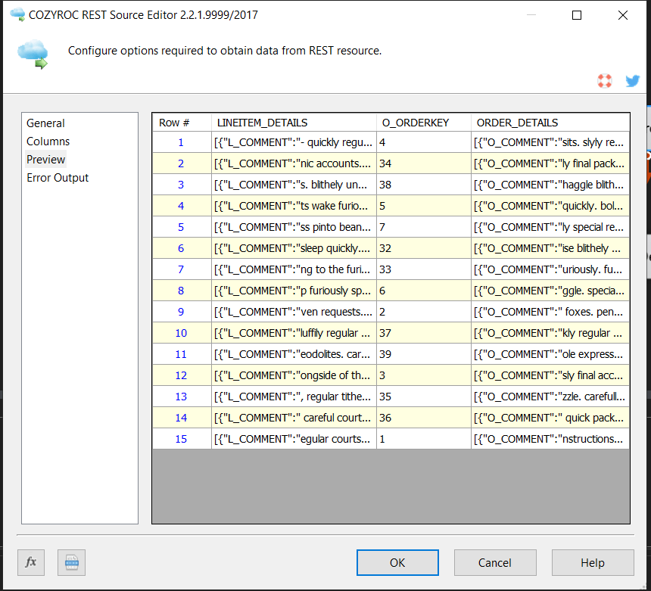Click O_COMMENT cell "ole express"
The image size is (651, 591).
tap(550, 354)
